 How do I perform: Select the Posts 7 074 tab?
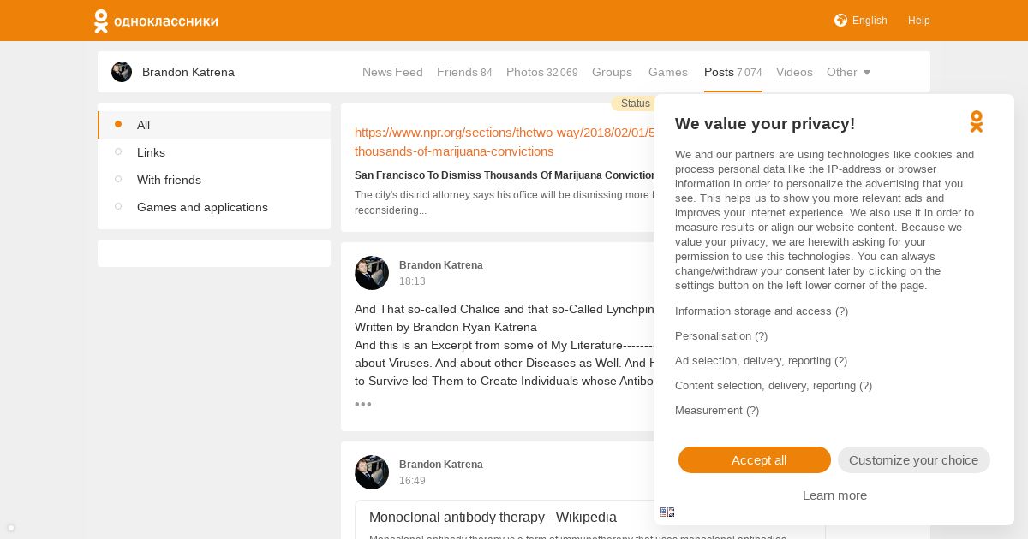[x=733, y=72]
